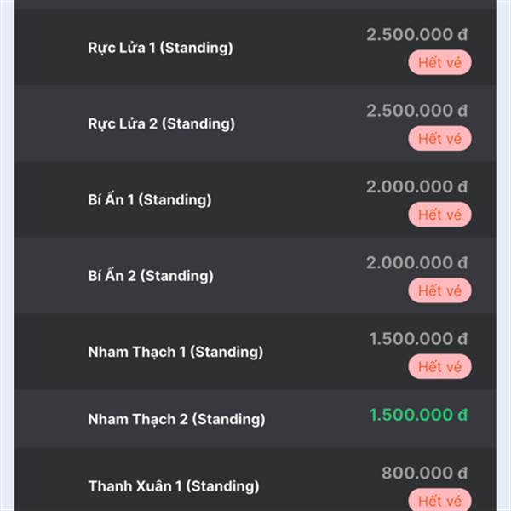Image resolution: width=511 pixels, height=511 pixels.
Task: Click Hết vé badge for Rực Lửa 1
Action: click(439, 62)
